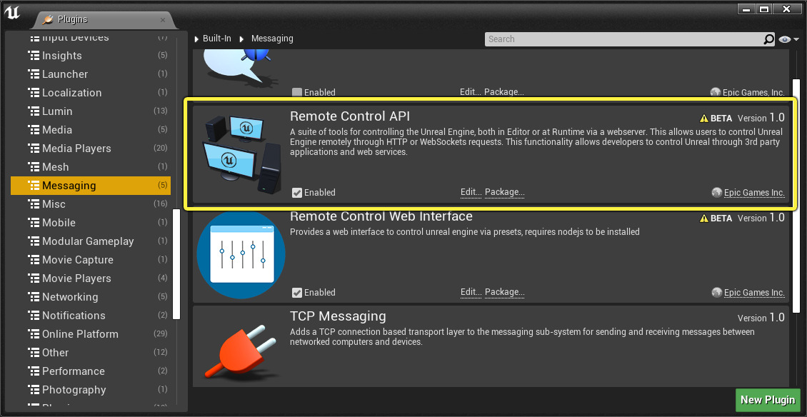Open Epic Games Inc. link for Web Interface

[754, 293]
